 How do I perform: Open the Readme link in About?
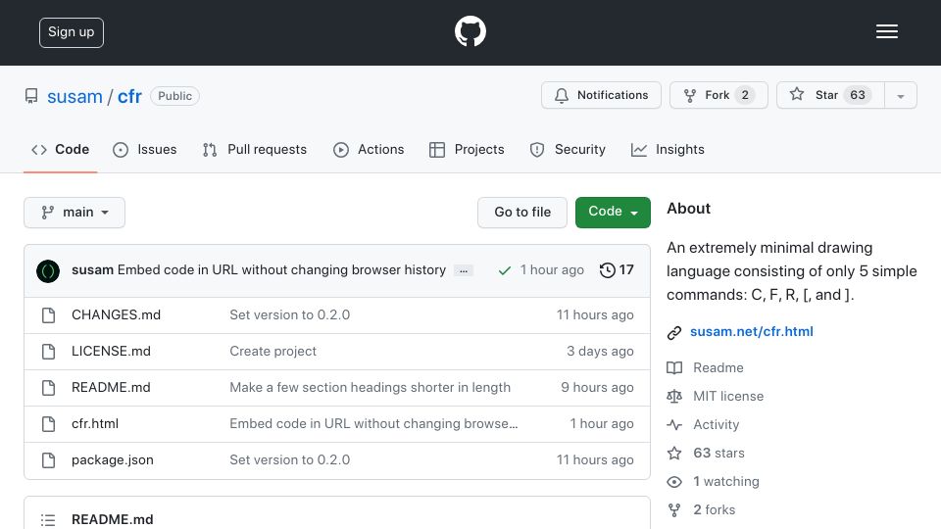coord(718,367)
